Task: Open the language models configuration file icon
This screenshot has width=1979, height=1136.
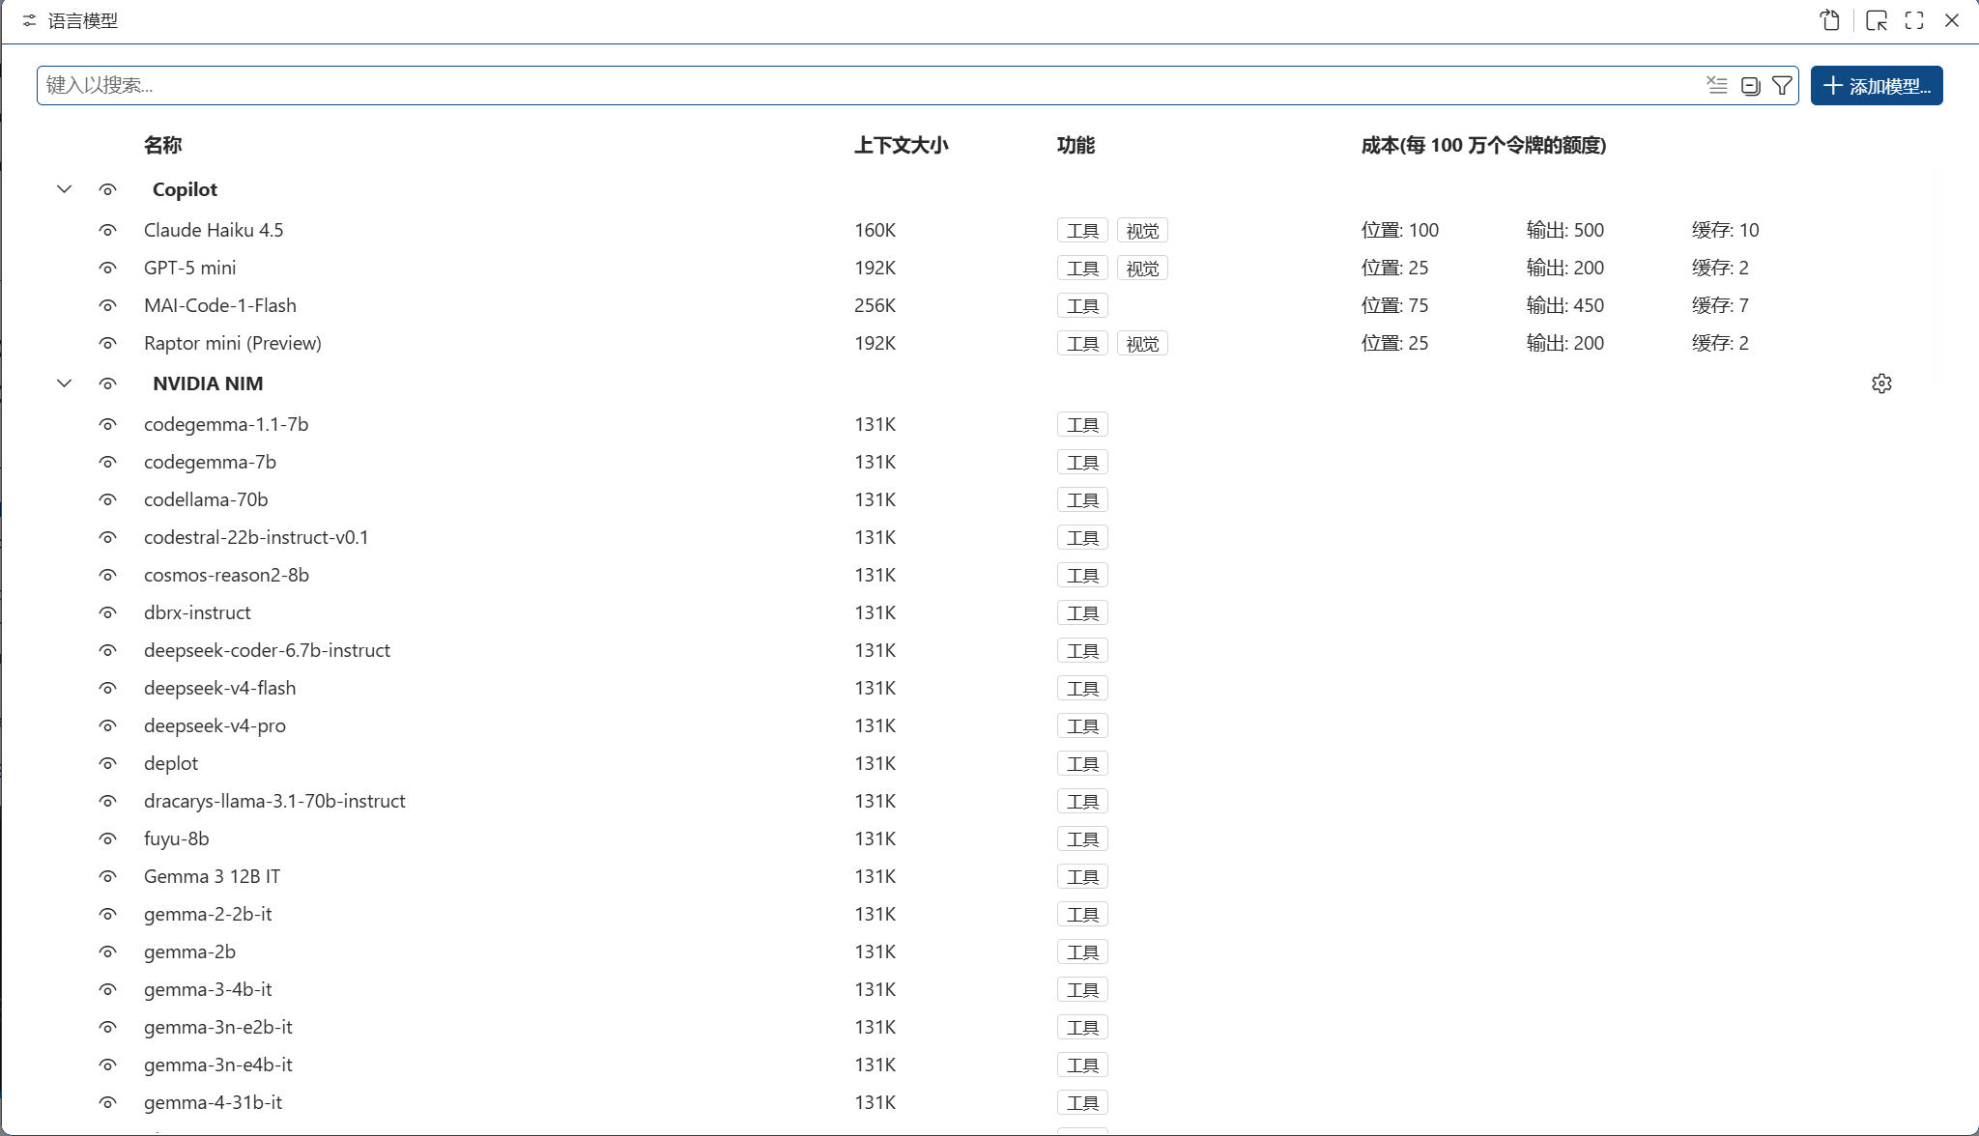Action: point(1829,20)
